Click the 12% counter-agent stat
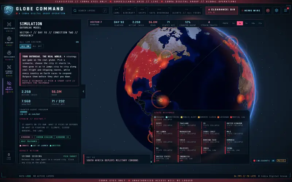Viewport: 292px width, 182px height. tap(188, 23)
